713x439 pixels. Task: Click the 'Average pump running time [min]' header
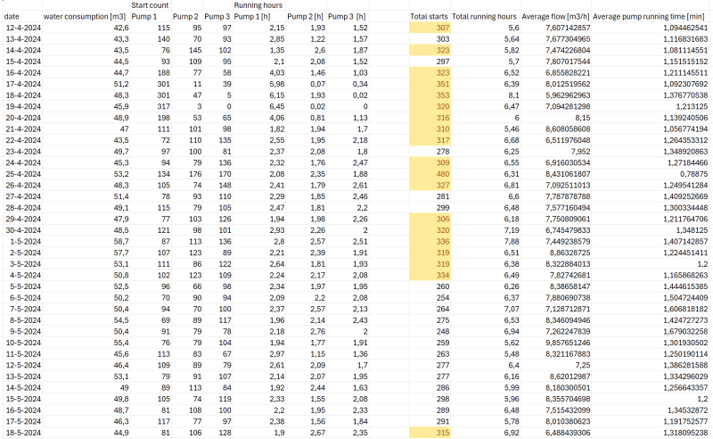[651, 16]
